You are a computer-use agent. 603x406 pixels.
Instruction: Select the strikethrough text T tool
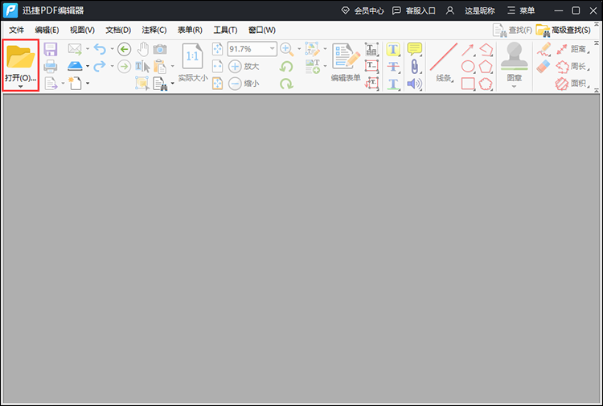pyautogui.click(x=393, y=66)
